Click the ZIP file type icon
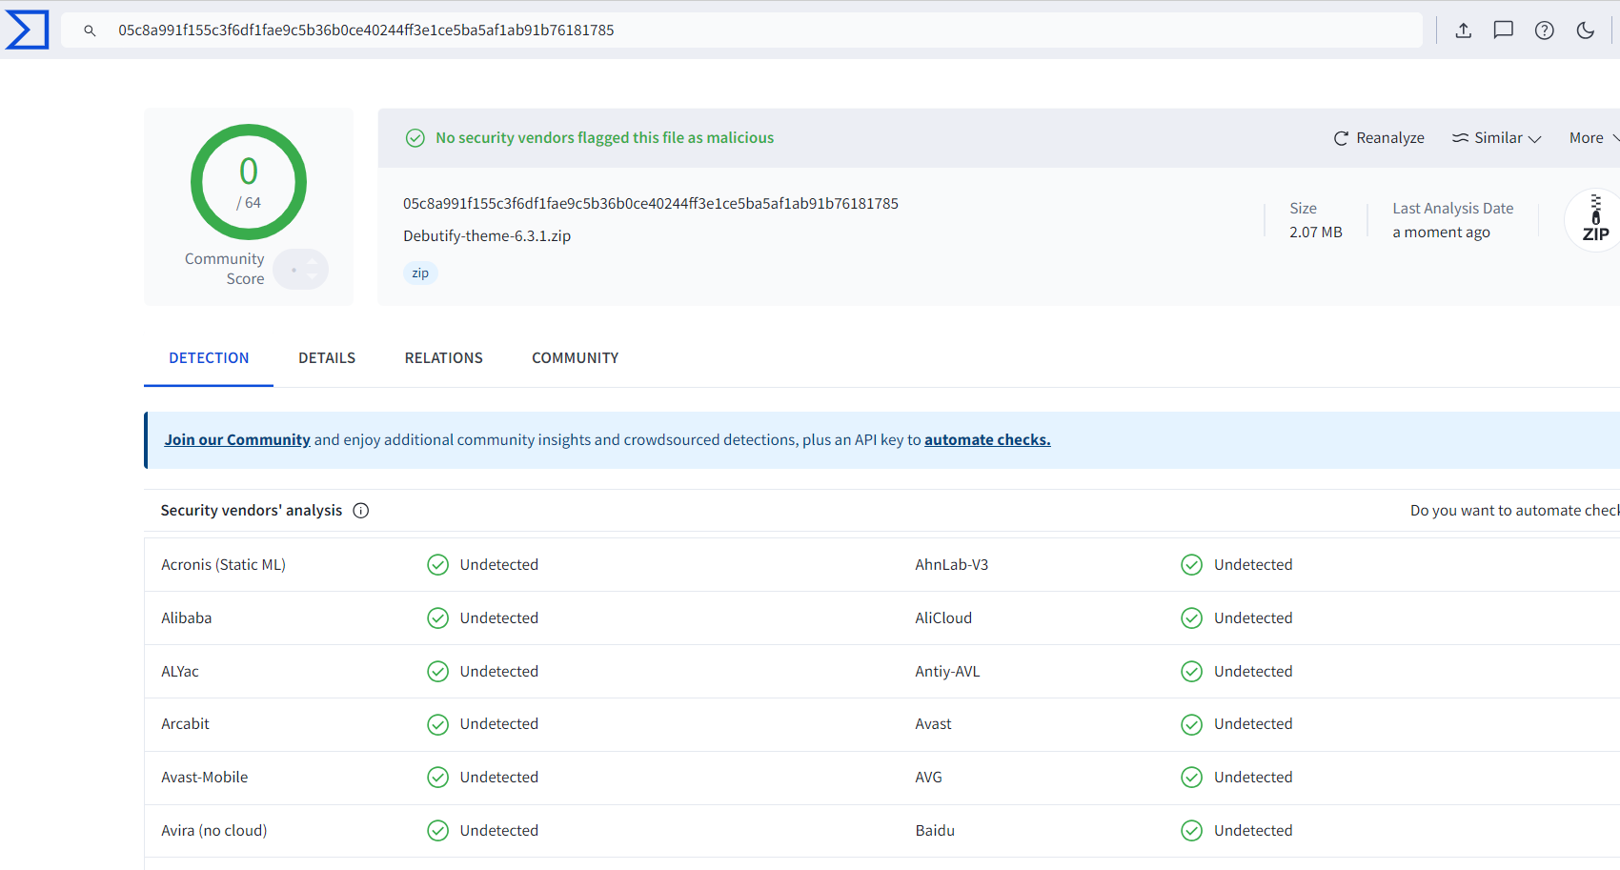1620x870 pixels. [1595, 220]
